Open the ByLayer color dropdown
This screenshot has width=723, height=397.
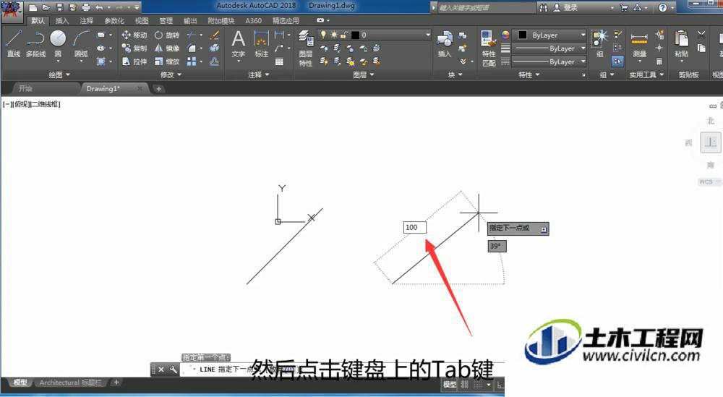[549, 35]
